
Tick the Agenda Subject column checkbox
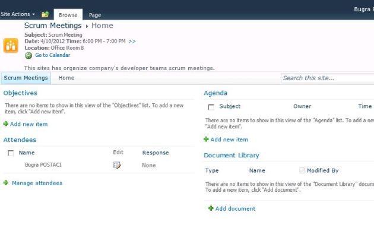point(211,107)
